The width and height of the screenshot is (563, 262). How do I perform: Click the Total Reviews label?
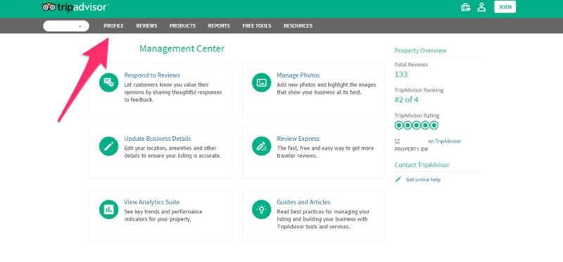point(411,65)
